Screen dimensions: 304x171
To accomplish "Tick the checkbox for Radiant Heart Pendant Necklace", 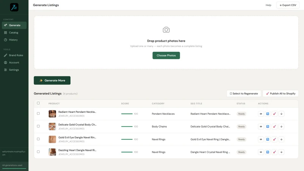I will click(38, 113).
